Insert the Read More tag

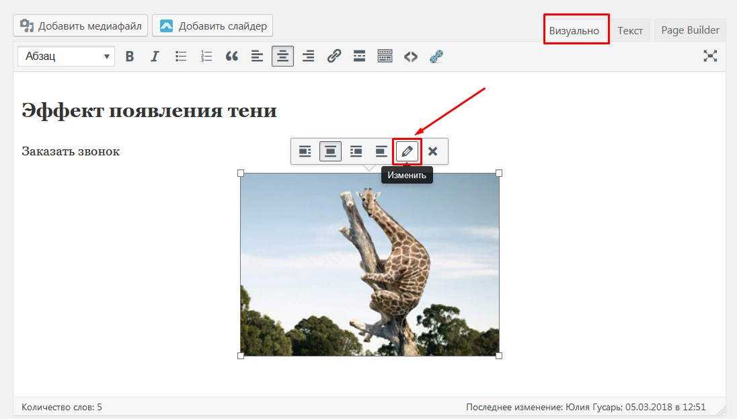pos(359,56)
